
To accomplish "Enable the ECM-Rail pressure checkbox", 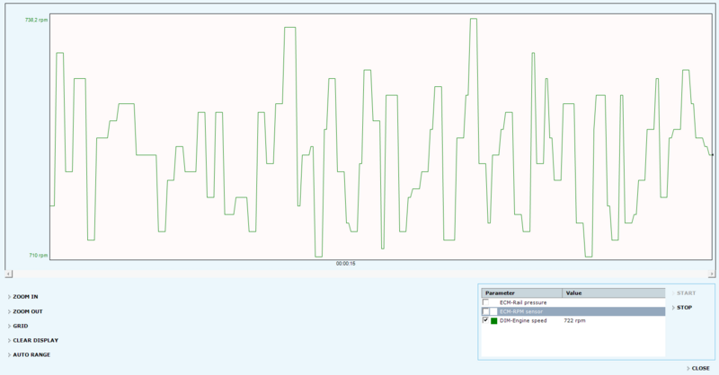I will [485, 302].
